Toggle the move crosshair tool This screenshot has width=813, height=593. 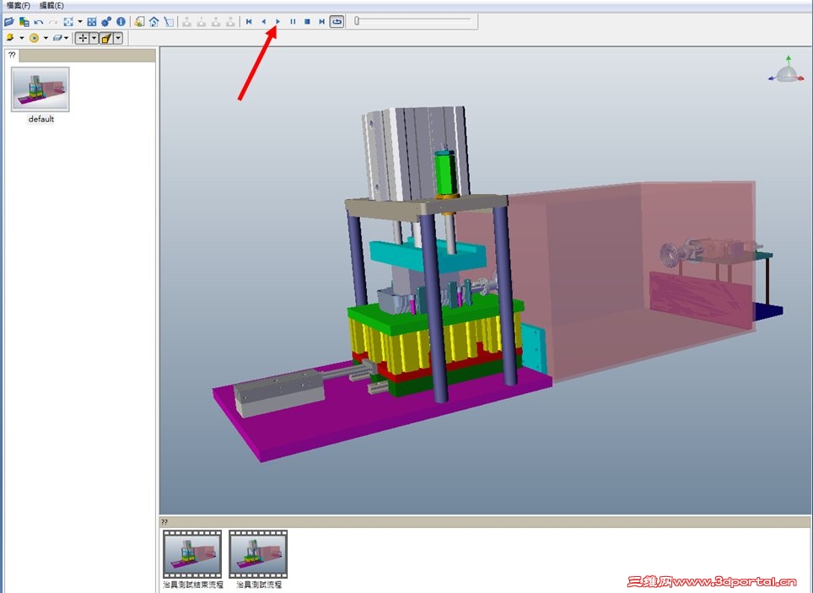click(x=83, y=38)
